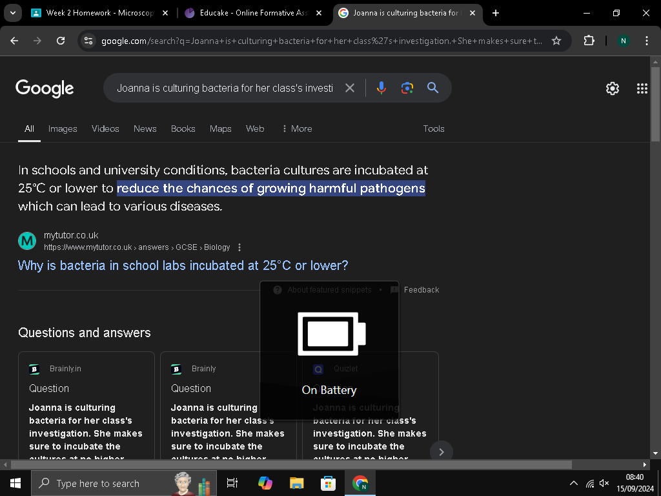Viewport: 661px width, 496px height.
Task: Show hidden system tray icons
Action: (x=574, y=483)
